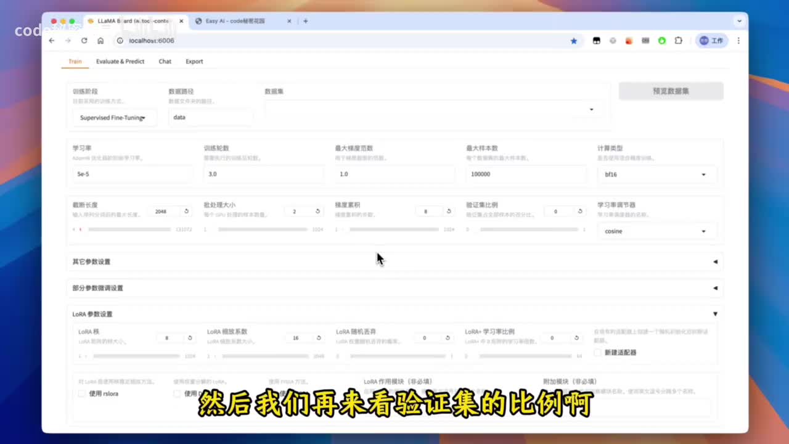
Task: Click the 数据路径 data field
Action: 210,117
